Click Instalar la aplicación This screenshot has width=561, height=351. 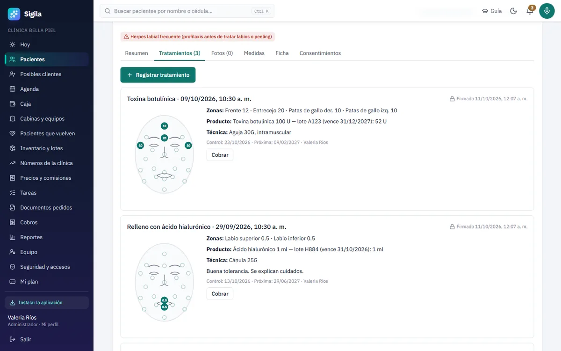point(47,303)
